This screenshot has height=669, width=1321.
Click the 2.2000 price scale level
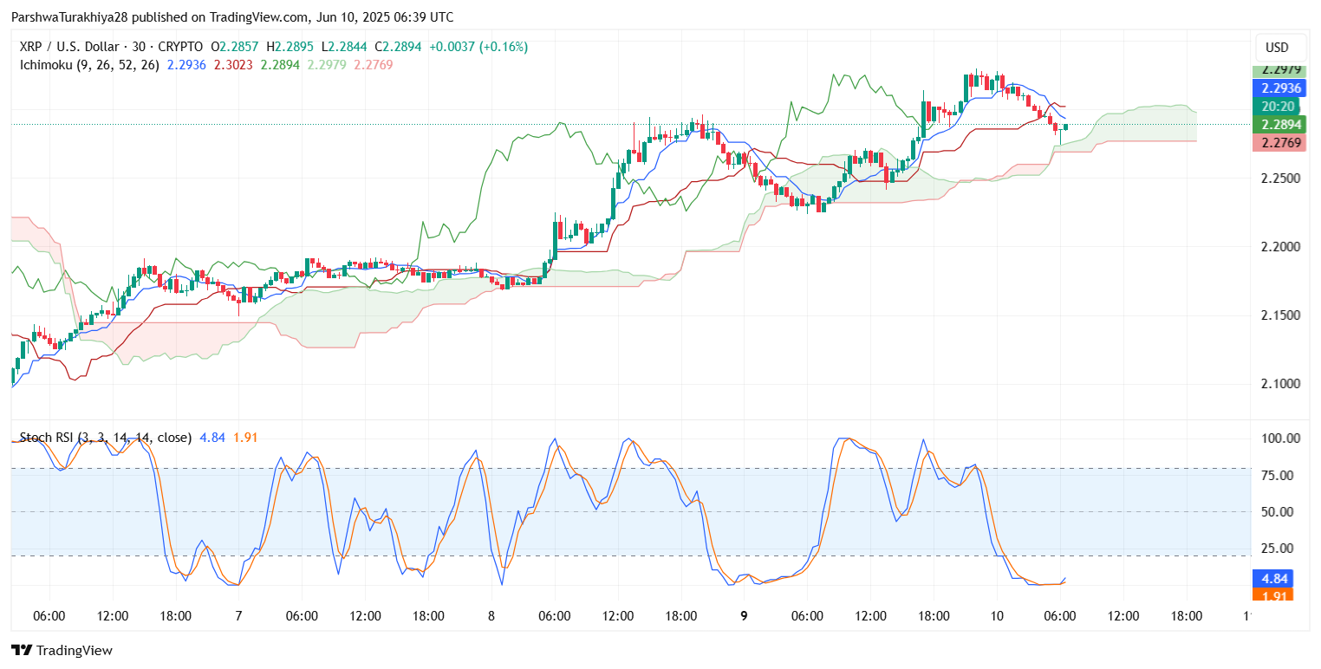click(x=1279, y=247)
